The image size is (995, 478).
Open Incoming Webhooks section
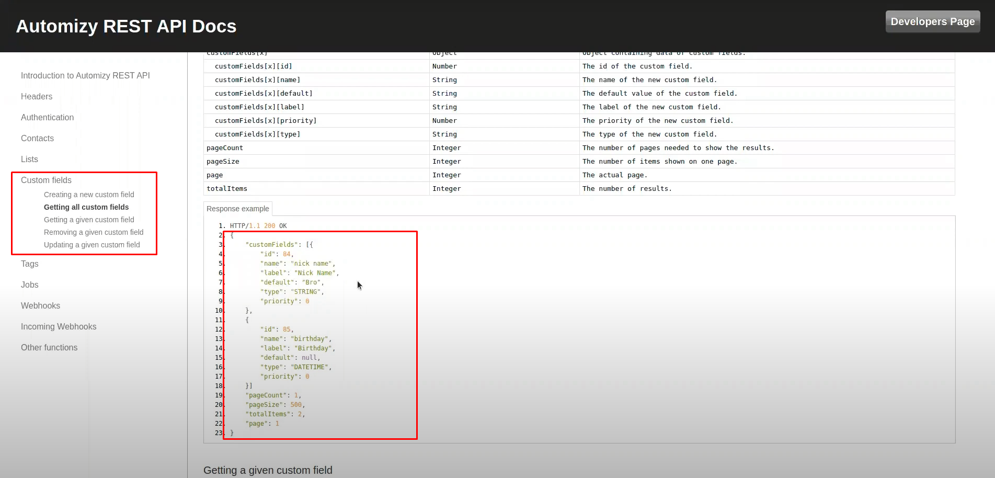59,326
